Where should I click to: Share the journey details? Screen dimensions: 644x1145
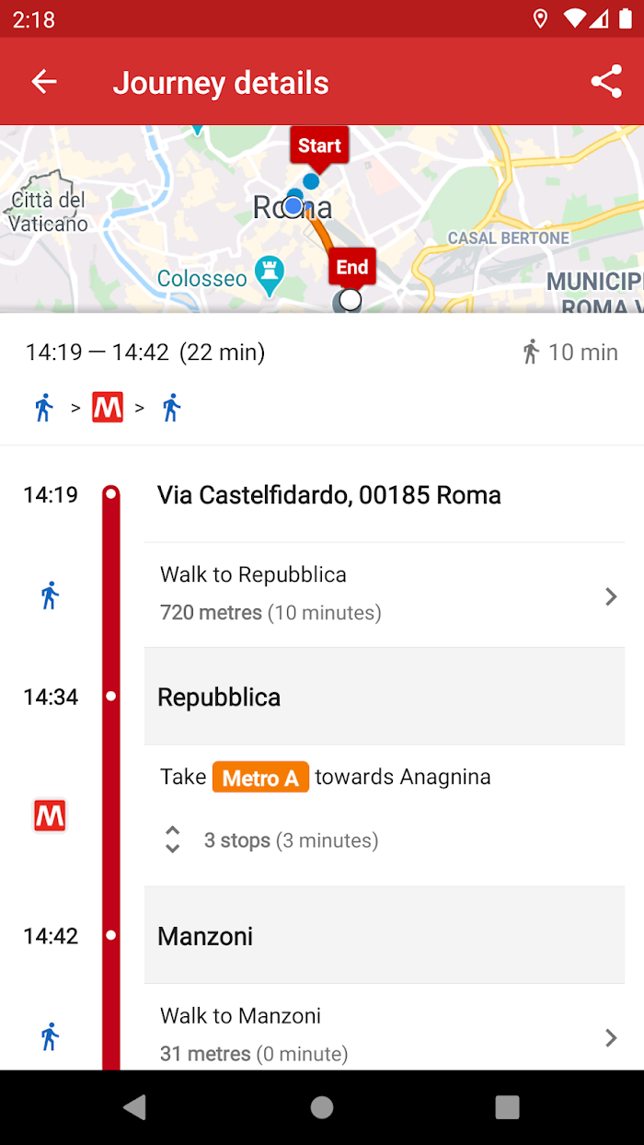coord(606,82)
